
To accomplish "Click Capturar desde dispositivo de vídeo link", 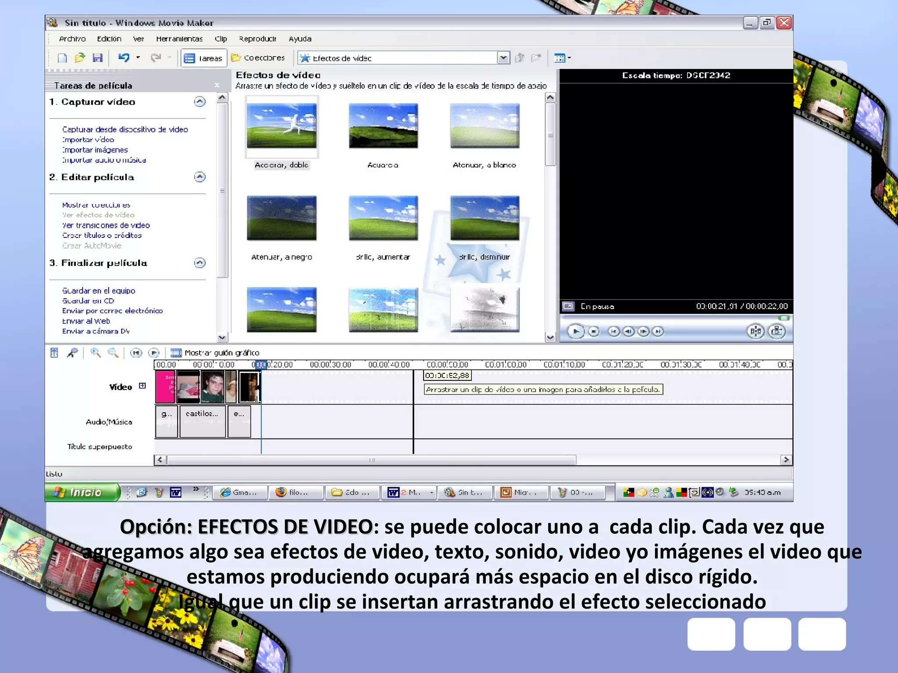I will (125, 130).
